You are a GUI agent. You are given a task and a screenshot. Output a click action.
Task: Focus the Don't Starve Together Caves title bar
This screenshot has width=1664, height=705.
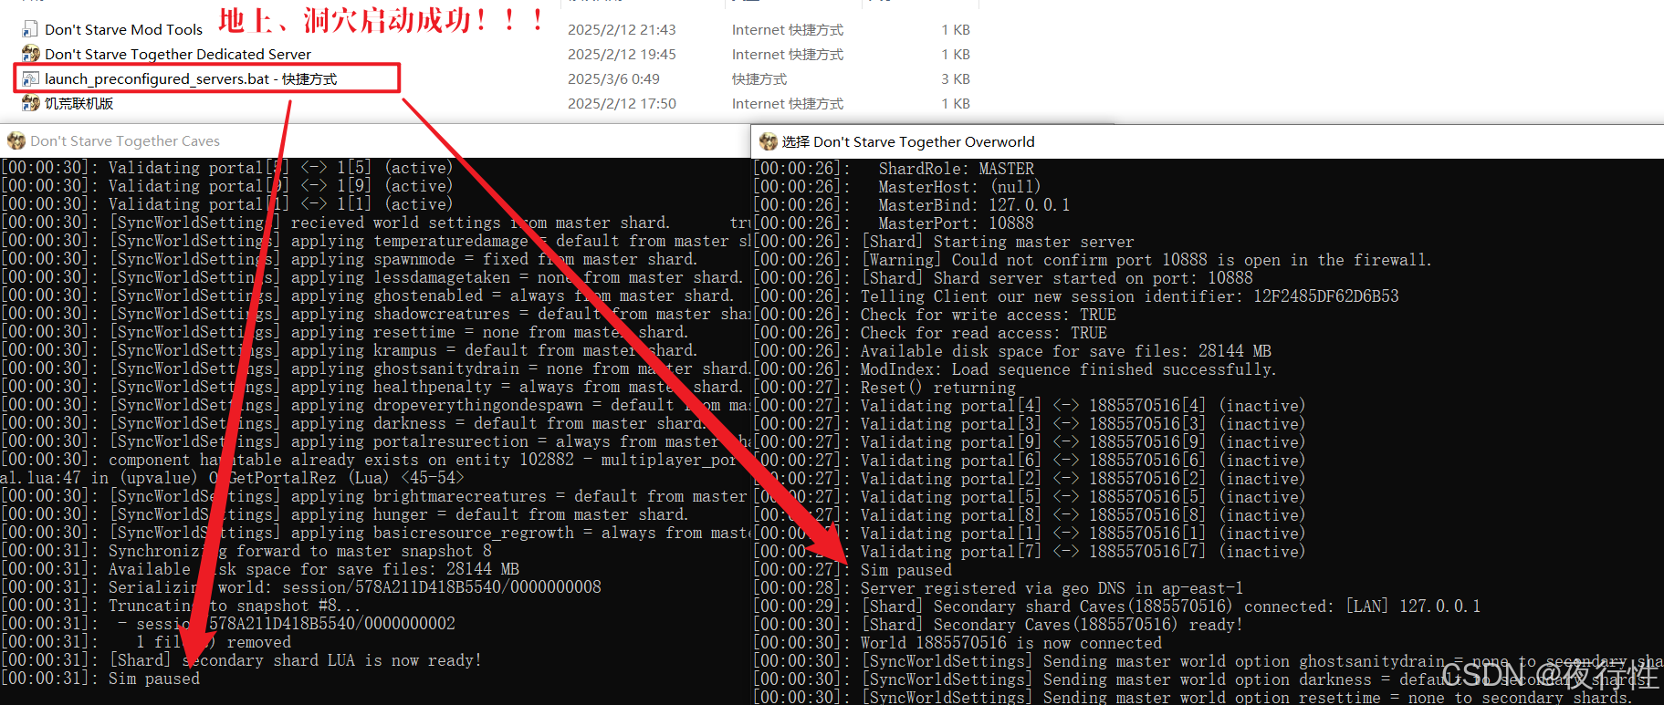tap(374, 140)
